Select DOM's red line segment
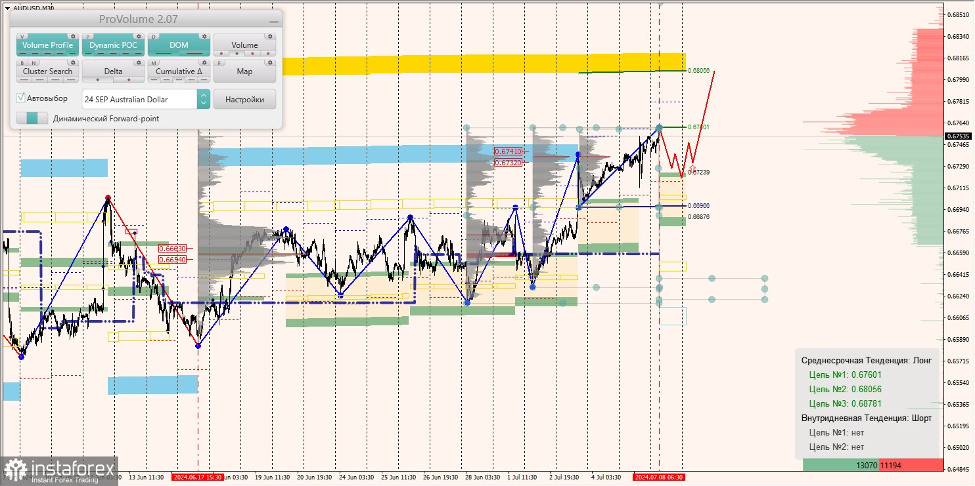Screen dimensions: 975x486 point(194,54)
